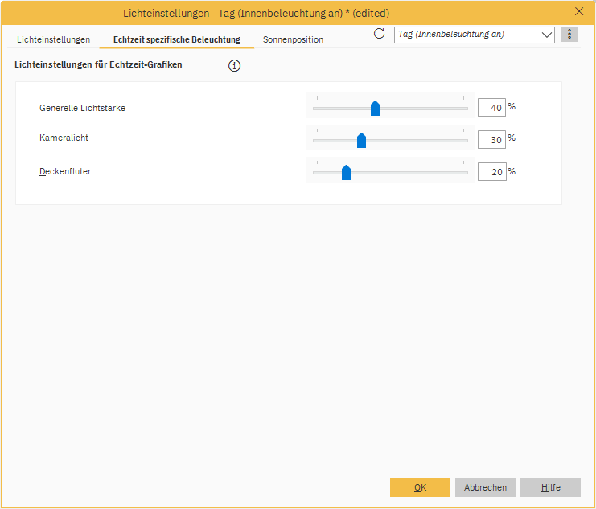Image resolution: width=596 pixels, height=509 pixels.
Task: Open the Sonnenposition tab
Action: point(293,39)
